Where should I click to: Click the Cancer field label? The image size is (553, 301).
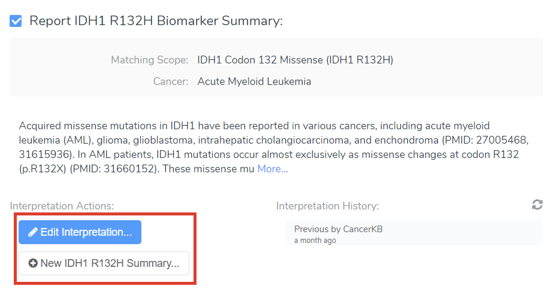point(171,81)
